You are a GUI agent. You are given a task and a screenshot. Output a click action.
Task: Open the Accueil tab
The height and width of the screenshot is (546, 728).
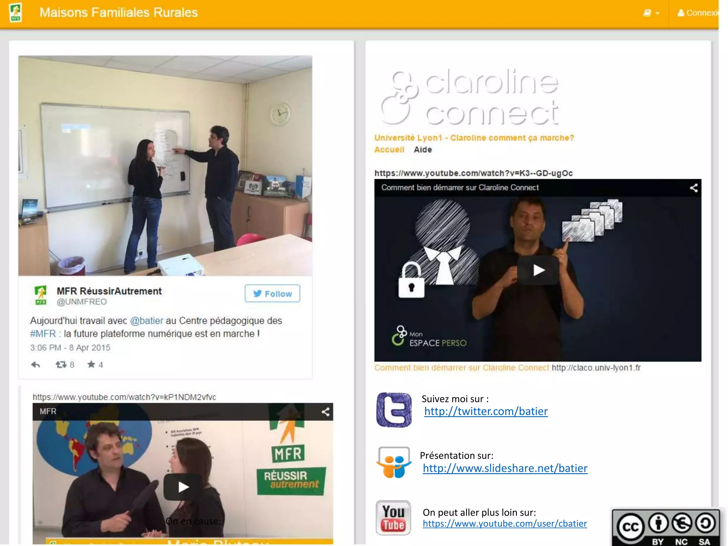[x=389, y=150]
